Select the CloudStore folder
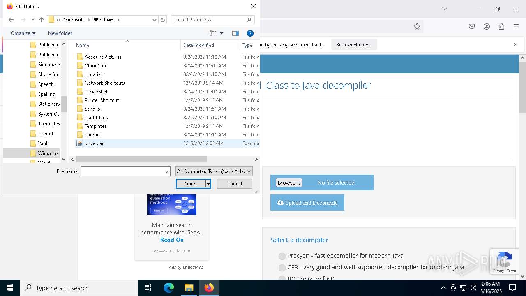526x296 pixels. [97, 66]
